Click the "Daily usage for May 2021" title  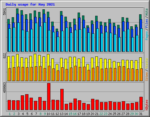pos(30,4)
